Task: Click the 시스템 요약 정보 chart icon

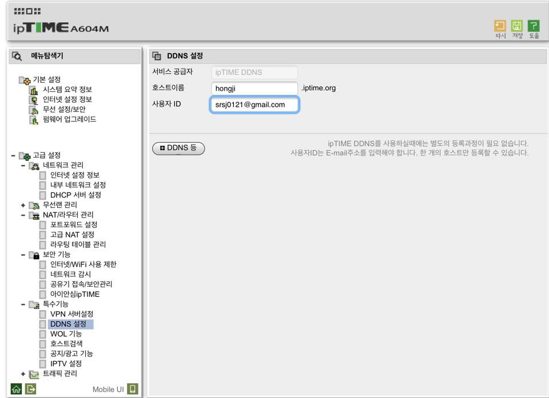Action: pos(34,90)
